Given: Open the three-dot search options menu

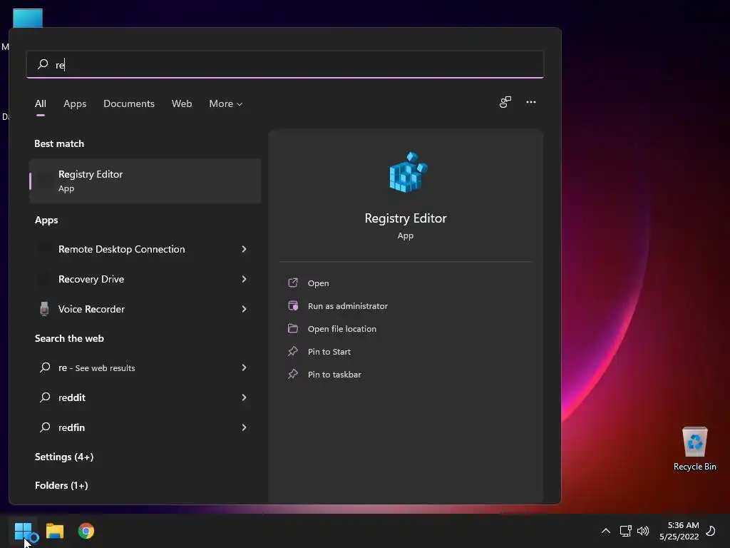Looking at the screenshot, I should (531, 102).
